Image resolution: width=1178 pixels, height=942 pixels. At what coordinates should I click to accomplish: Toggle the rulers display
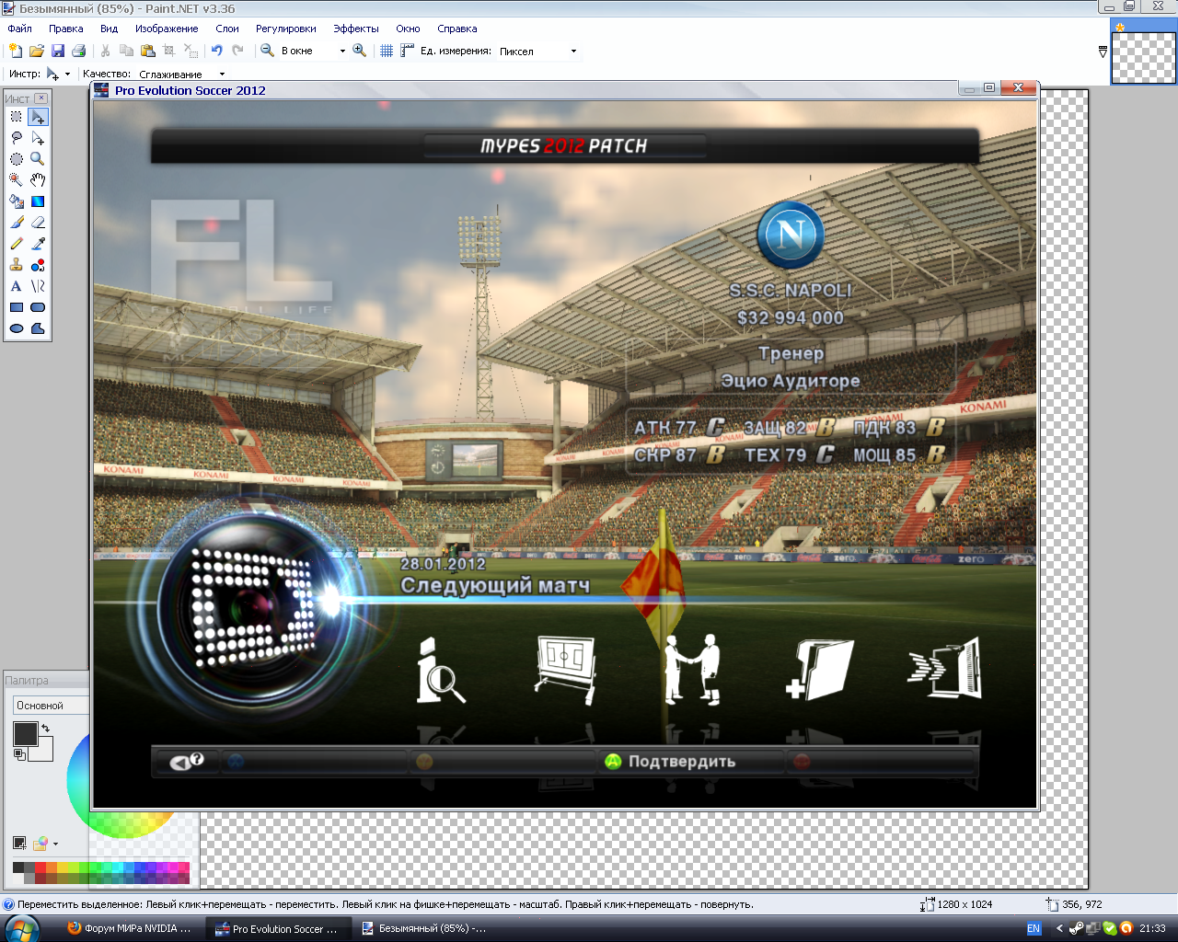tap(407, 51)
